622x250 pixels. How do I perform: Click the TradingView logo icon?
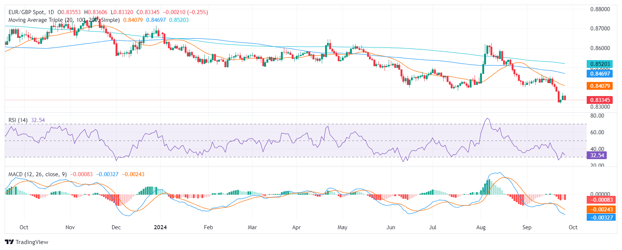[x=9, y=242]
